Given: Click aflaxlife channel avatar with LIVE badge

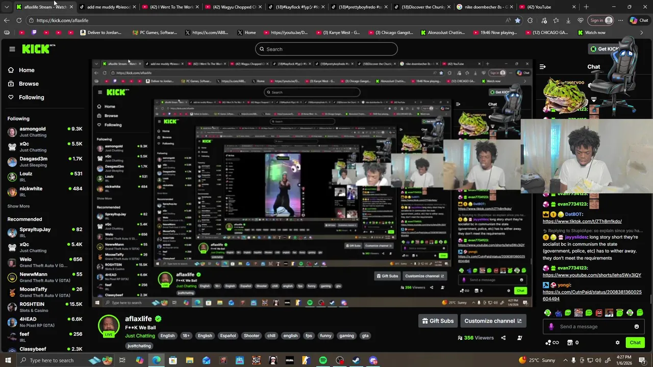Looking at the screenshot, I should coord(109,326).
